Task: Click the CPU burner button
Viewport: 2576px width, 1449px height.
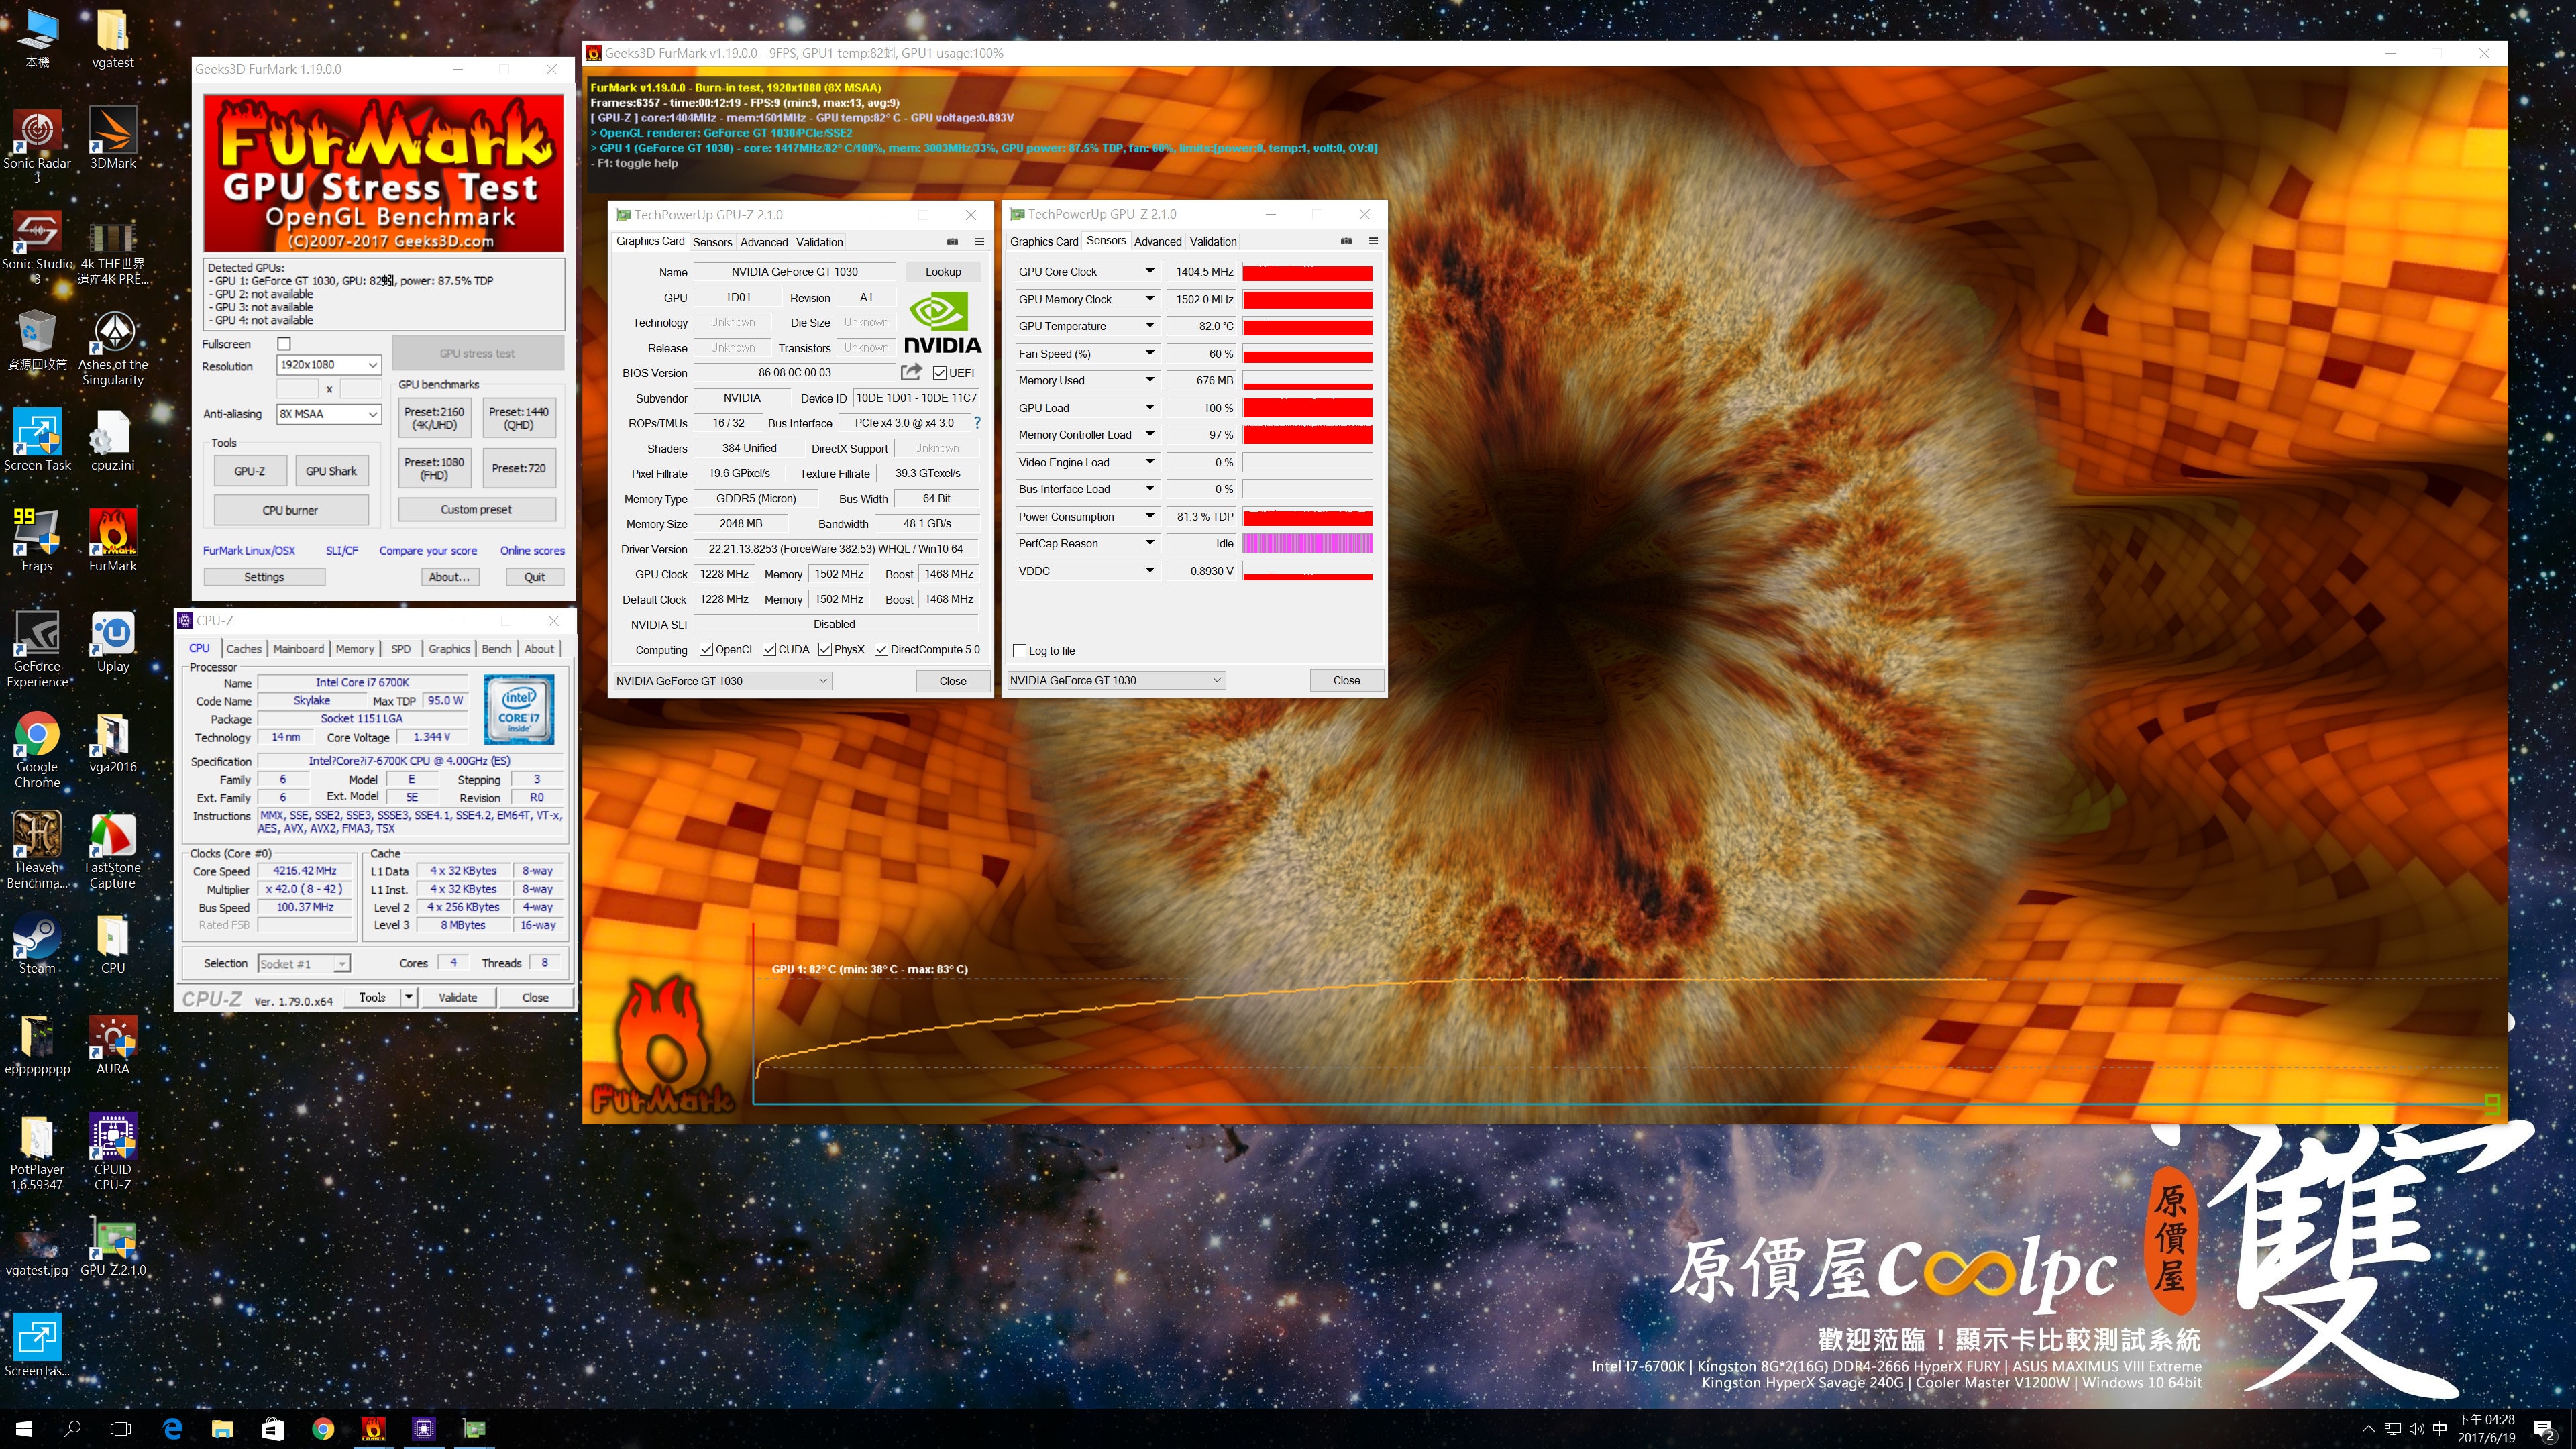Action: pos(290,510)
